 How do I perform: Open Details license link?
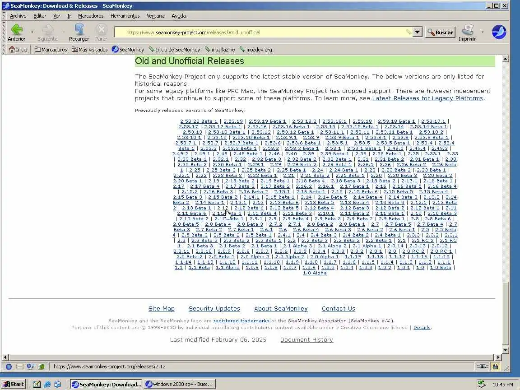tap(422, 327)
